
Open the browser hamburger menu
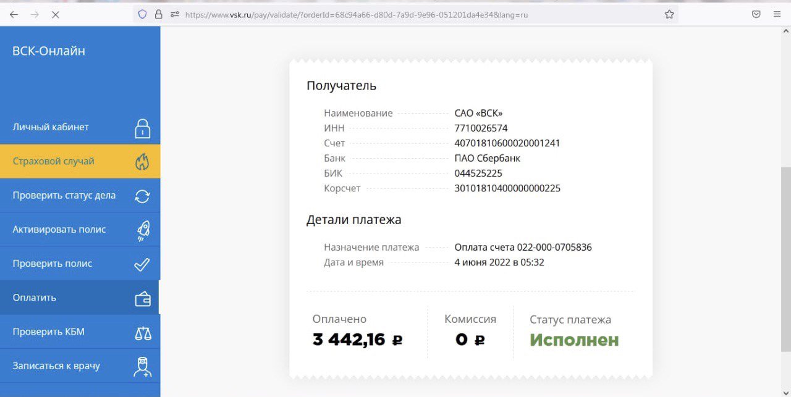(777, 14)
